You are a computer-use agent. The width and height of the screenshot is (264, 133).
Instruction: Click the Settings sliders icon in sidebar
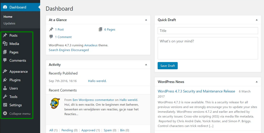5,105
